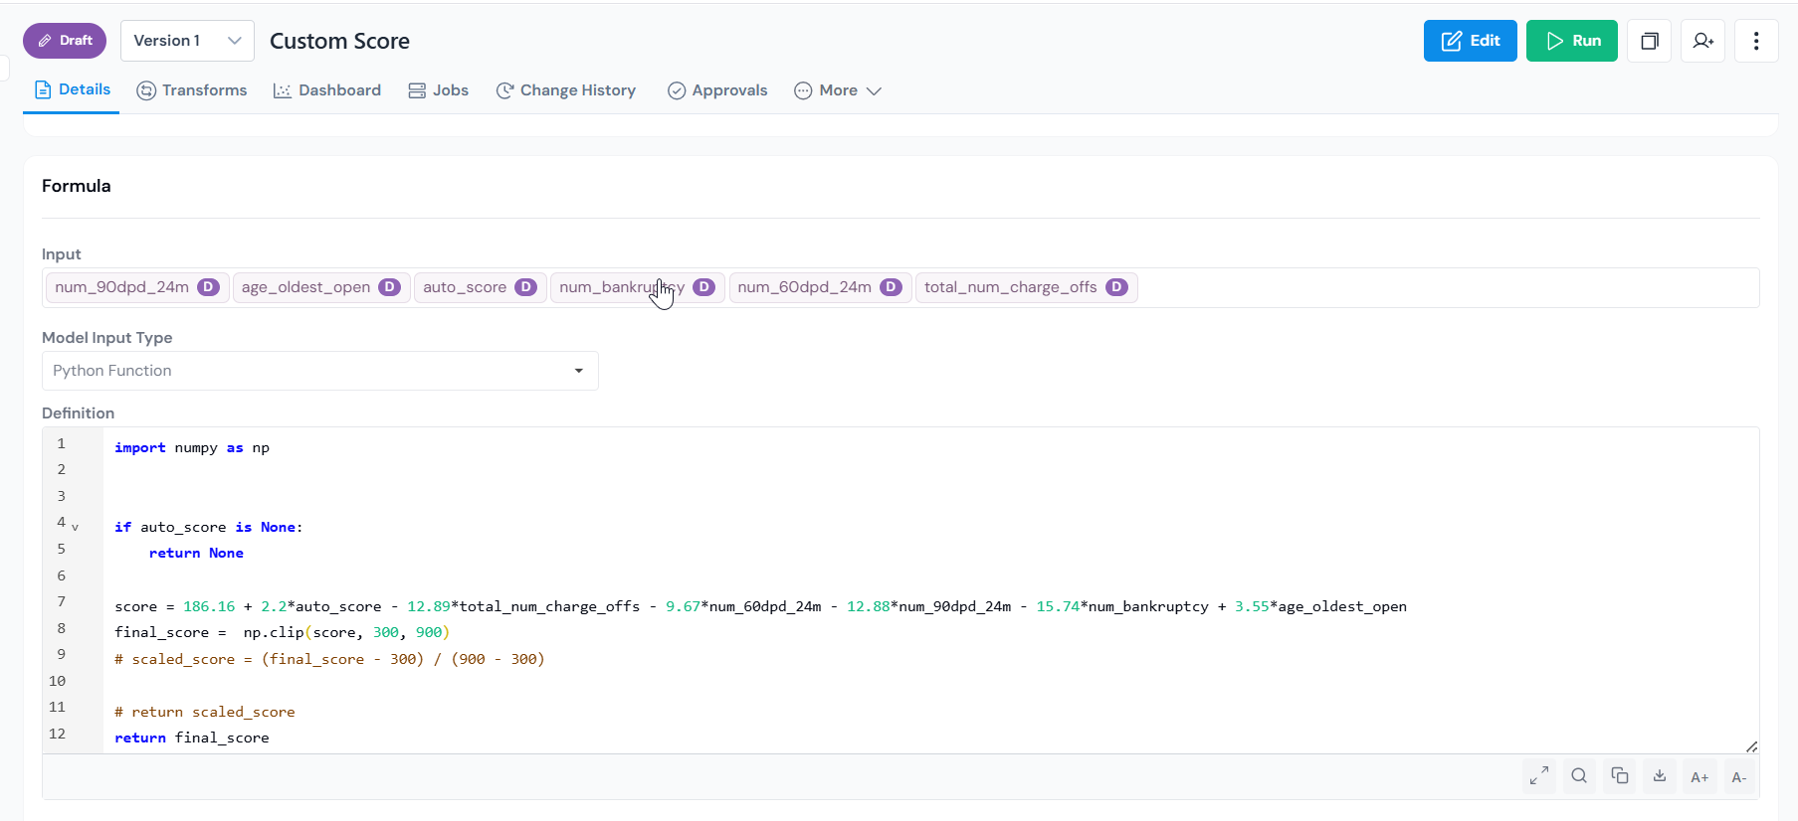Click the add user icon
The image size is (1798, 821).
click(x=1702, y=41)
